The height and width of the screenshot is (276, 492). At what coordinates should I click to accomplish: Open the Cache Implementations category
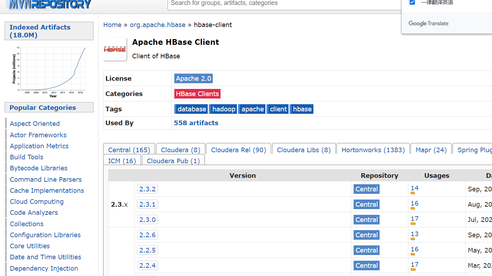[47, 190]
